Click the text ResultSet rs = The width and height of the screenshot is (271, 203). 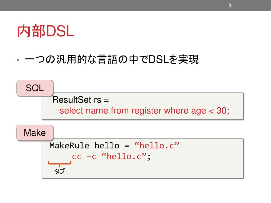click(80, 100)
